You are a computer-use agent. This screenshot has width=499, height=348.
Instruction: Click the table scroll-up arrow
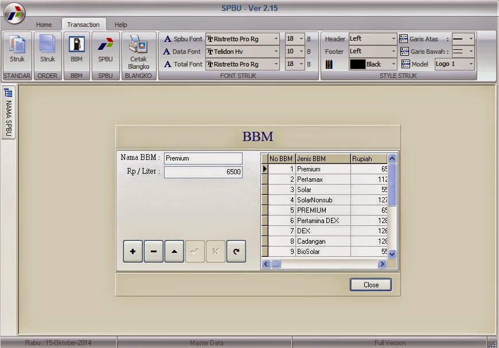(392, 158)
